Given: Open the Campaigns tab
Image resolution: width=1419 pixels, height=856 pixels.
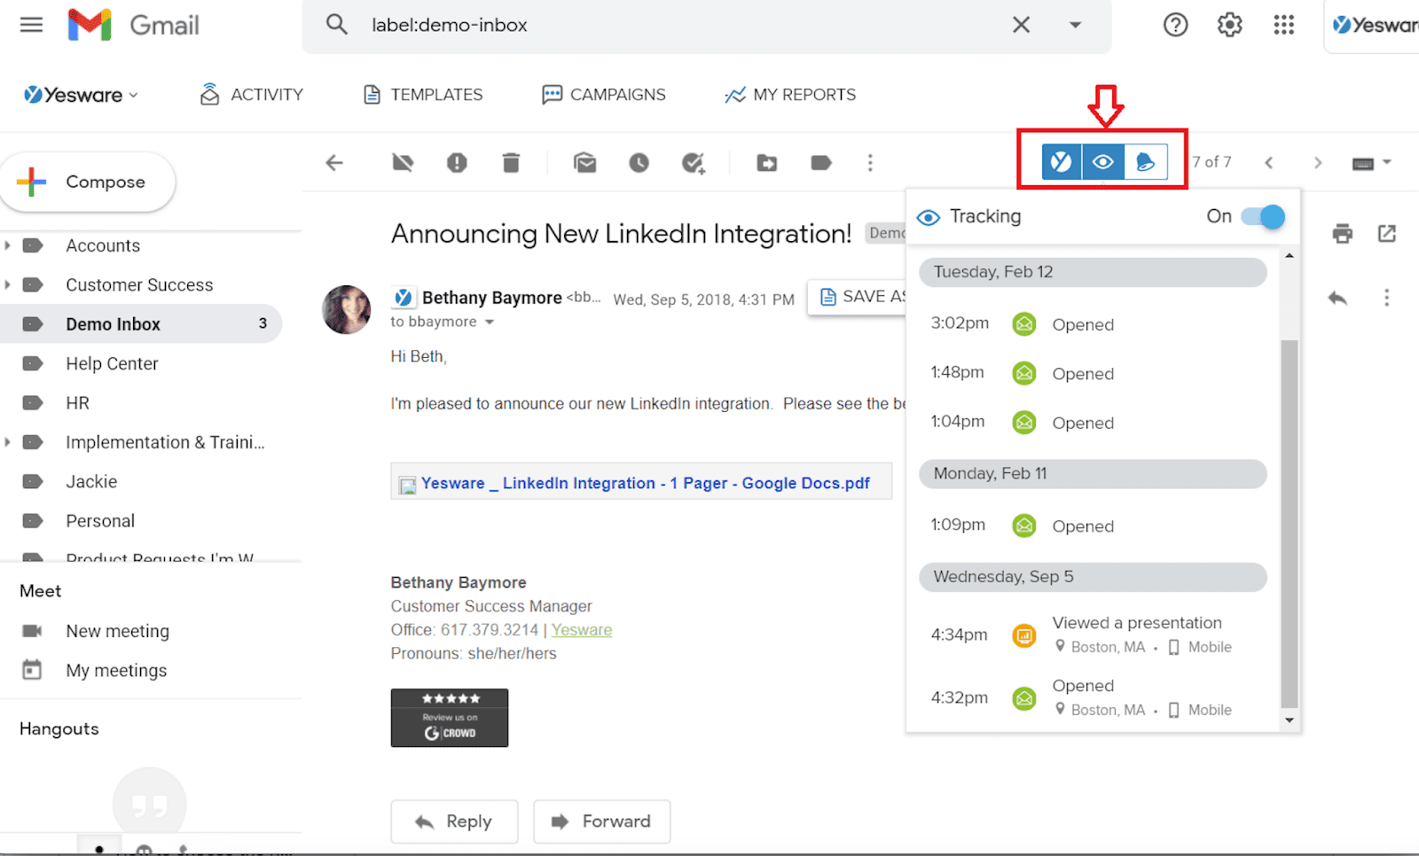Looking at the screenshot, I should pyautogui.click(x=604, y=95).
